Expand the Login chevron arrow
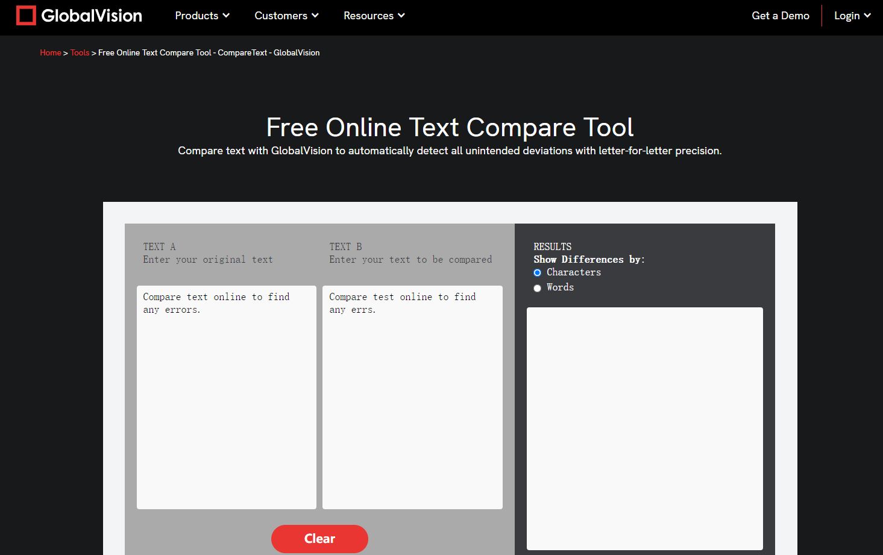Screen dimensions: 883x555 click(x=867, y=16)
